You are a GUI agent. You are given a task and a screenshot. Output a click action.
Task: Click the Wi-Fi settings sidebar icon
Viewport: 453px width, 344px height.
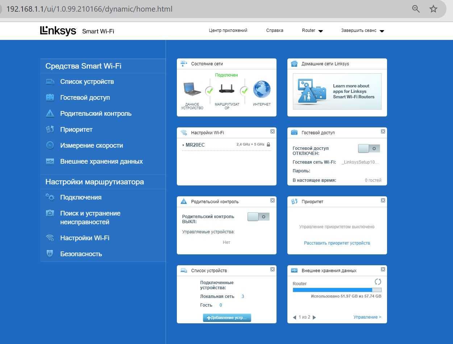50,238
